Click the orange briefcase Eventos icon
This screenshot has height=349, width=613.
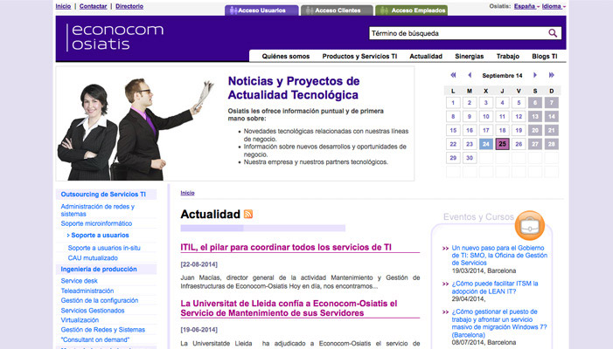530,225
